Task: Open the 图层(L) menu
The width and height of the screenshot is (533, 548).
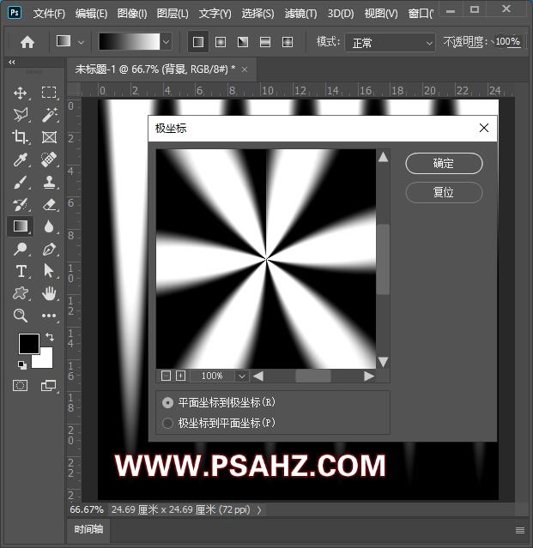Action: point(173,14)
